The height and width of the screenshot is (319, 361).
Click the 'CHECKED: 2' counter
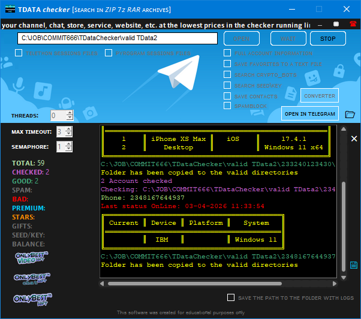pos(31,172)
